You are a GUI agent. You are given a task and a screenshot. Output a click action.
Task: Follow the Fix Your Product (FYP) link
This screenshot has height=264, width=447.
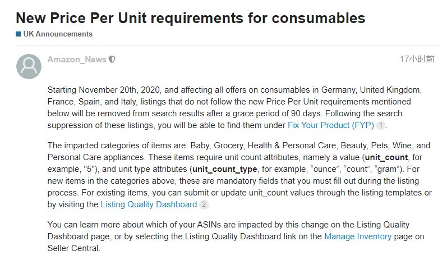pyautogui.click(x=330, y=125)
